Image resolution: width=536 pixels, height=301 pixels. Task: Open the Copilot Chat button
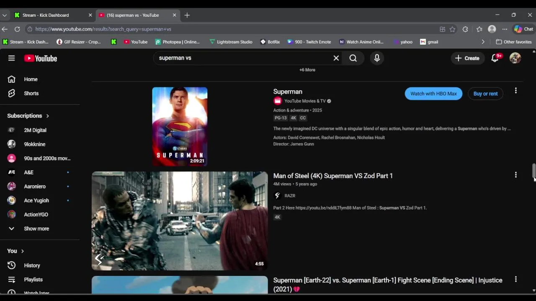click(x=524, y=29)
